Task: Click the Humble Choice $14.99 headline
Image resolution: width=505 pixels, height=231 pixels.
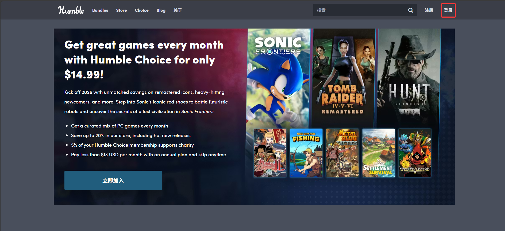Action: [x=144, y=60]
